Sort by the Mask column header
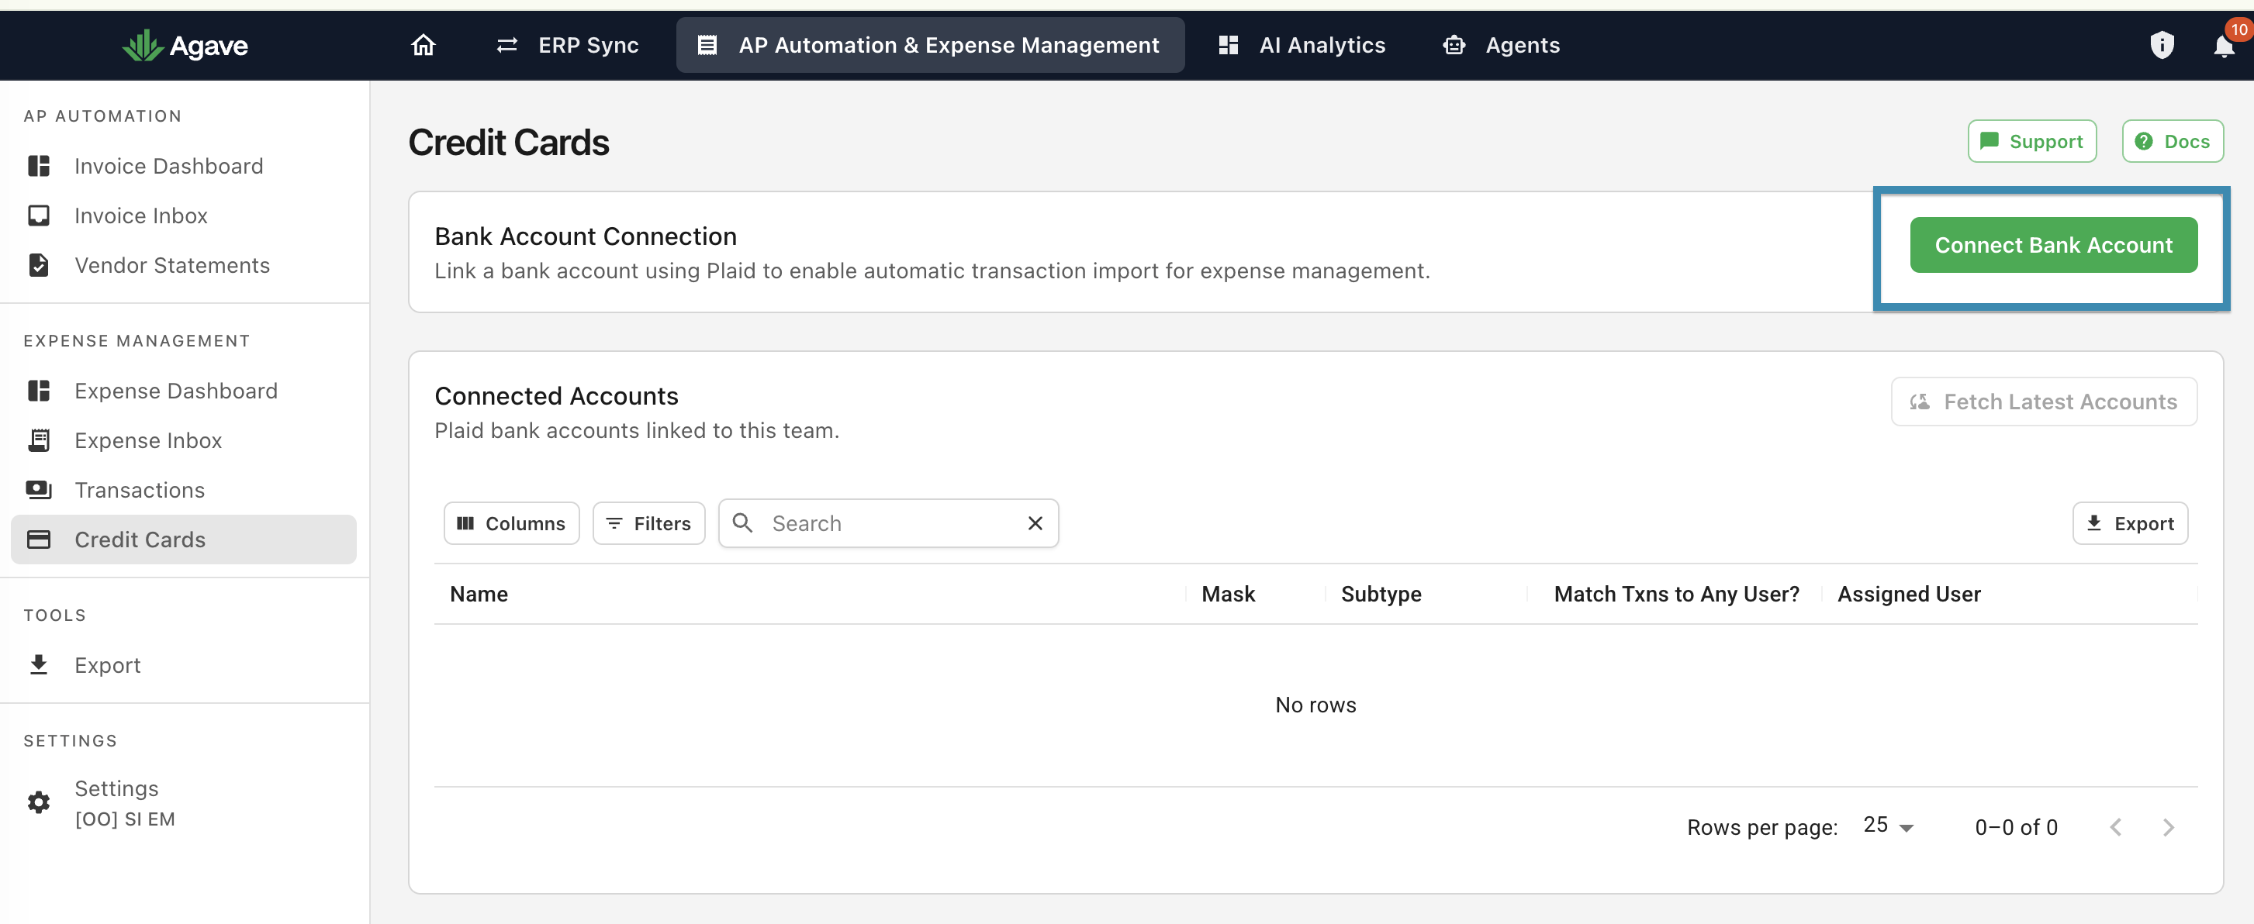 coord(1228,595)
